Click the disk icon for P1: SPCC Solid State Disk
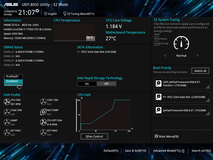Screen dimensions: 213x160 tap(159, 97)
